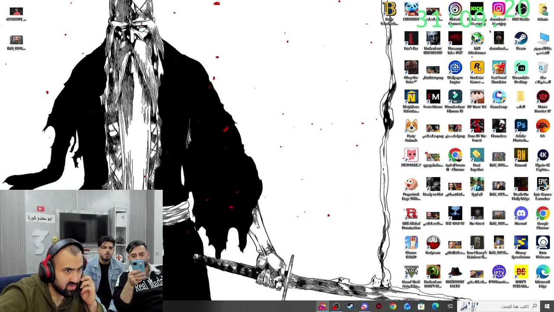Open This PC computer icon
This screenshot has width=554, height=312.
tap(543, 43)
